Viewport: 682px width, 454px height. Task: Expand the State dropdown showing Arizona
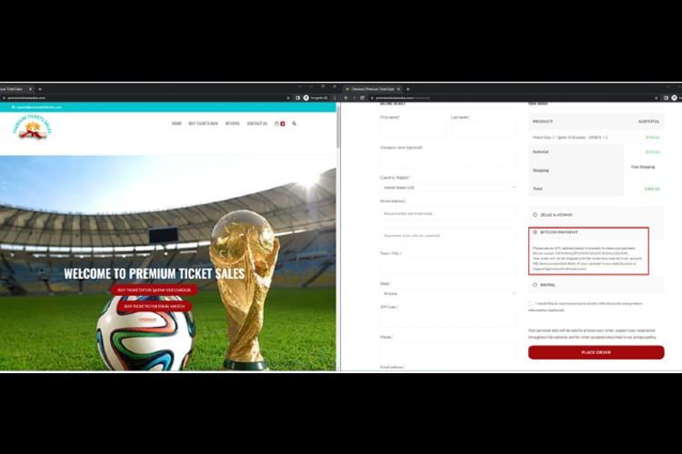(448, 293)
